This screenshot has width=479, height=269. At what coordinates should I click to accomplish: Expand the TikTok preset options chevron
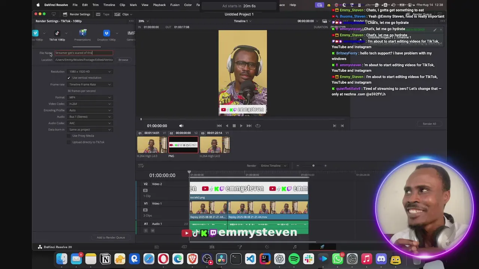(66, 33)
